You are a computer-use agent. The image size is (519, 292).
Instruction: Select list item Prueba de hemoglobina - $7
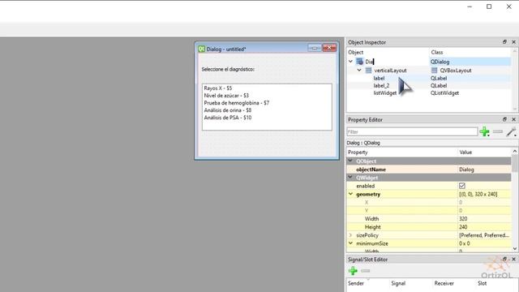pos(236,103)
